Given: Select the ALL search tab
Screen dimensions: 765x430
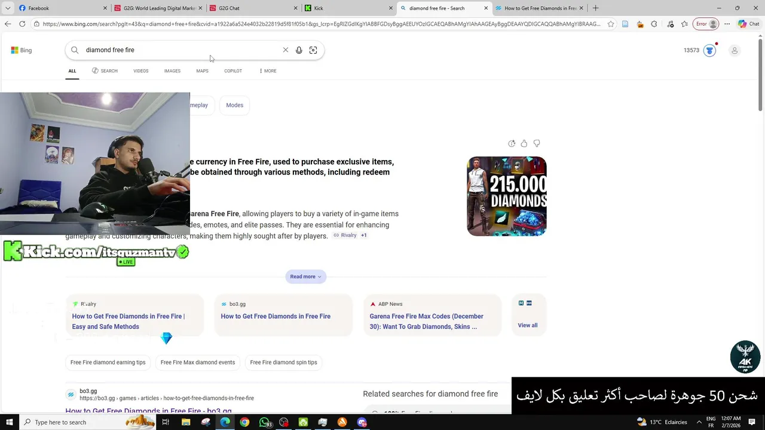Looking at the screenshot, I should (x=72, y=71).
